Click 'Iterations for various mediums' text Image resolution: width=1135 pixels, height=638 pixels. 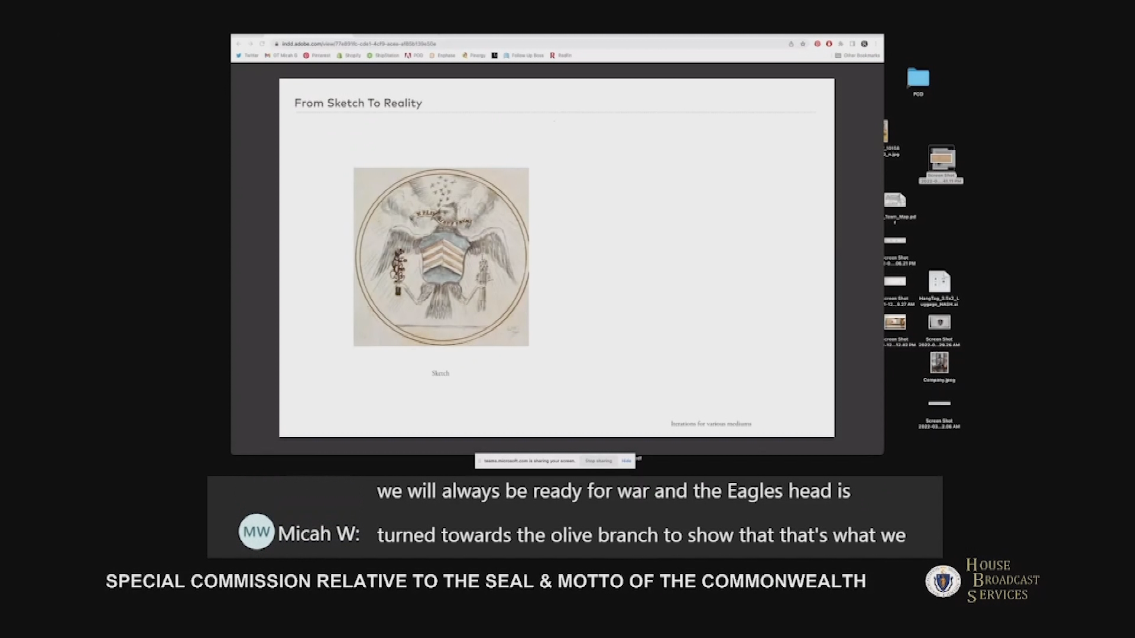(711, 424)
